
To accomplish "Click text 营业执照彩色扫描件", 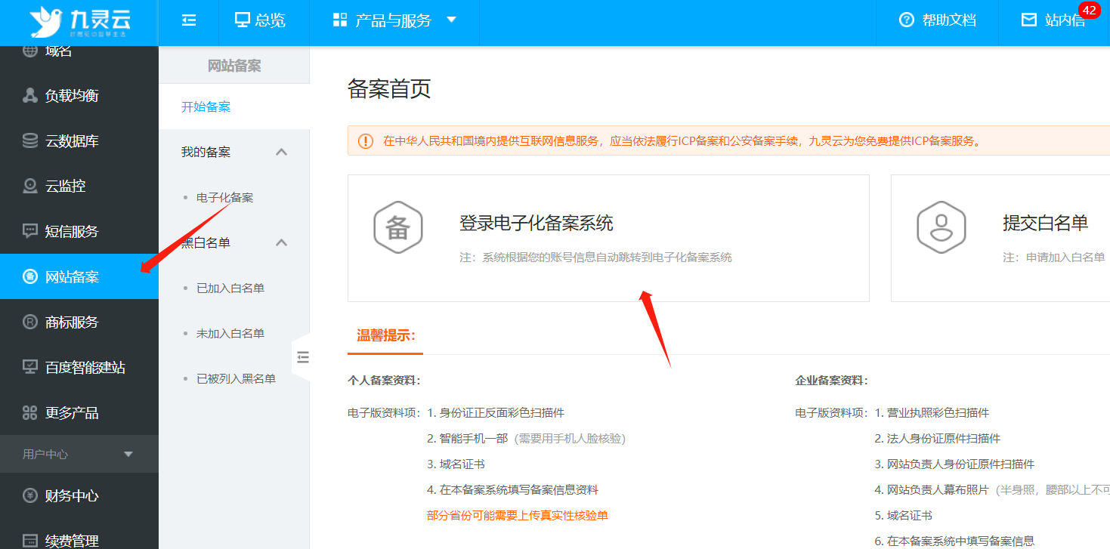I will (x=938, y=413).
